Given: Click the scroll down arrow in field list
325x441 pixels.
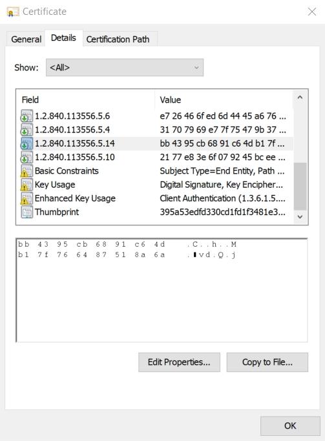Looking at the screenshot, I should [300, 216].
